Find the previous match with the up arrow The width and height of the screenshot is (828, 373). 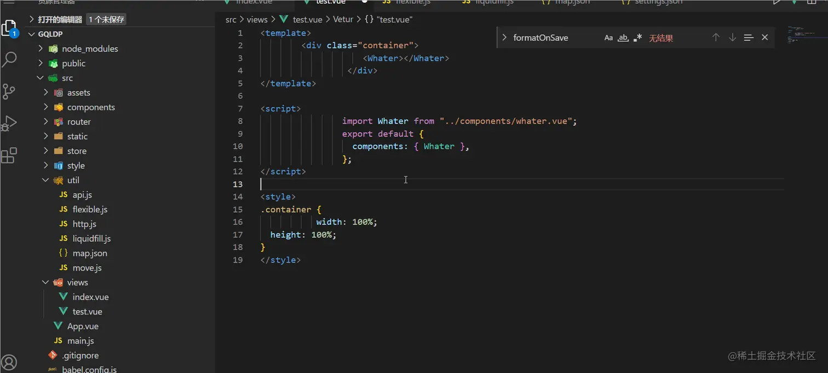(716, 37)
